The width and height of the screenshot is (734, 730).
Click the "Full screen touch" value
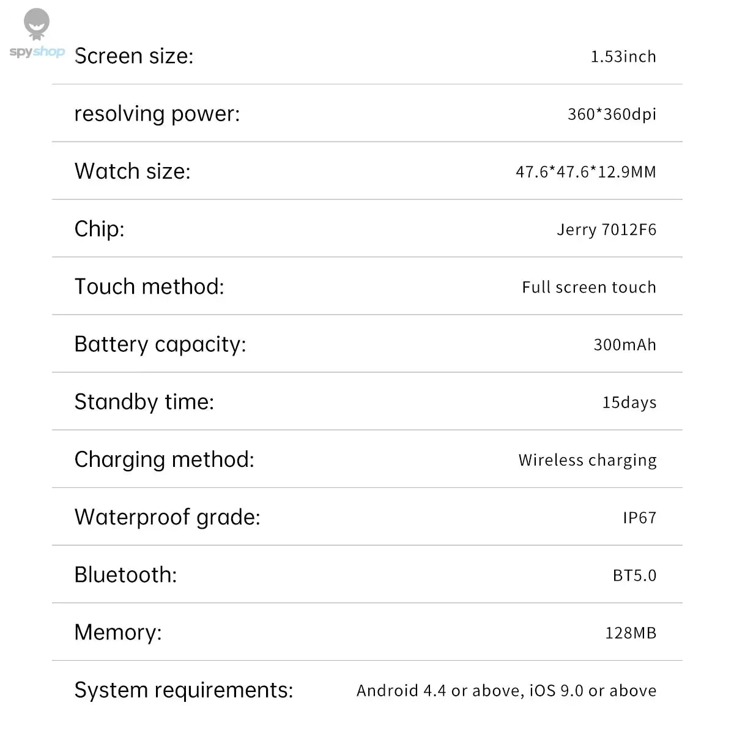[588, 287]
